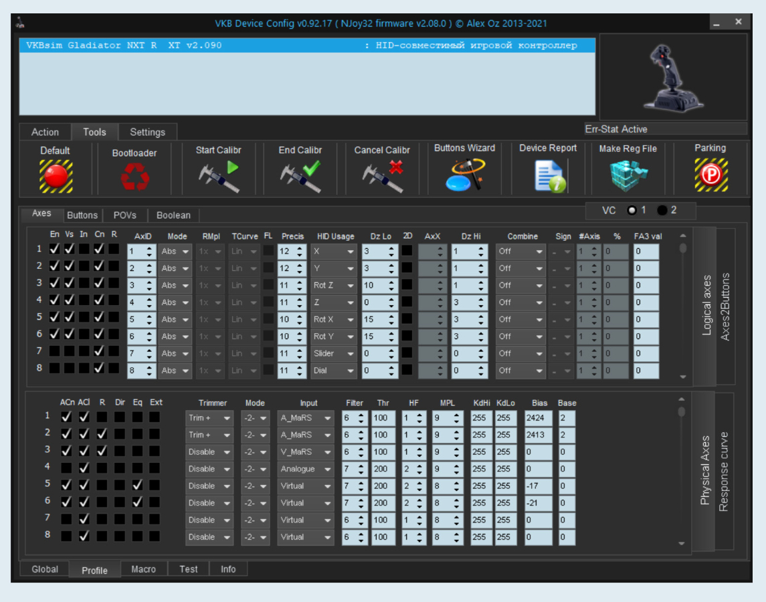Click the app icon in the title bar
This screenshot has width=766, height=602.
pos(20,23)
